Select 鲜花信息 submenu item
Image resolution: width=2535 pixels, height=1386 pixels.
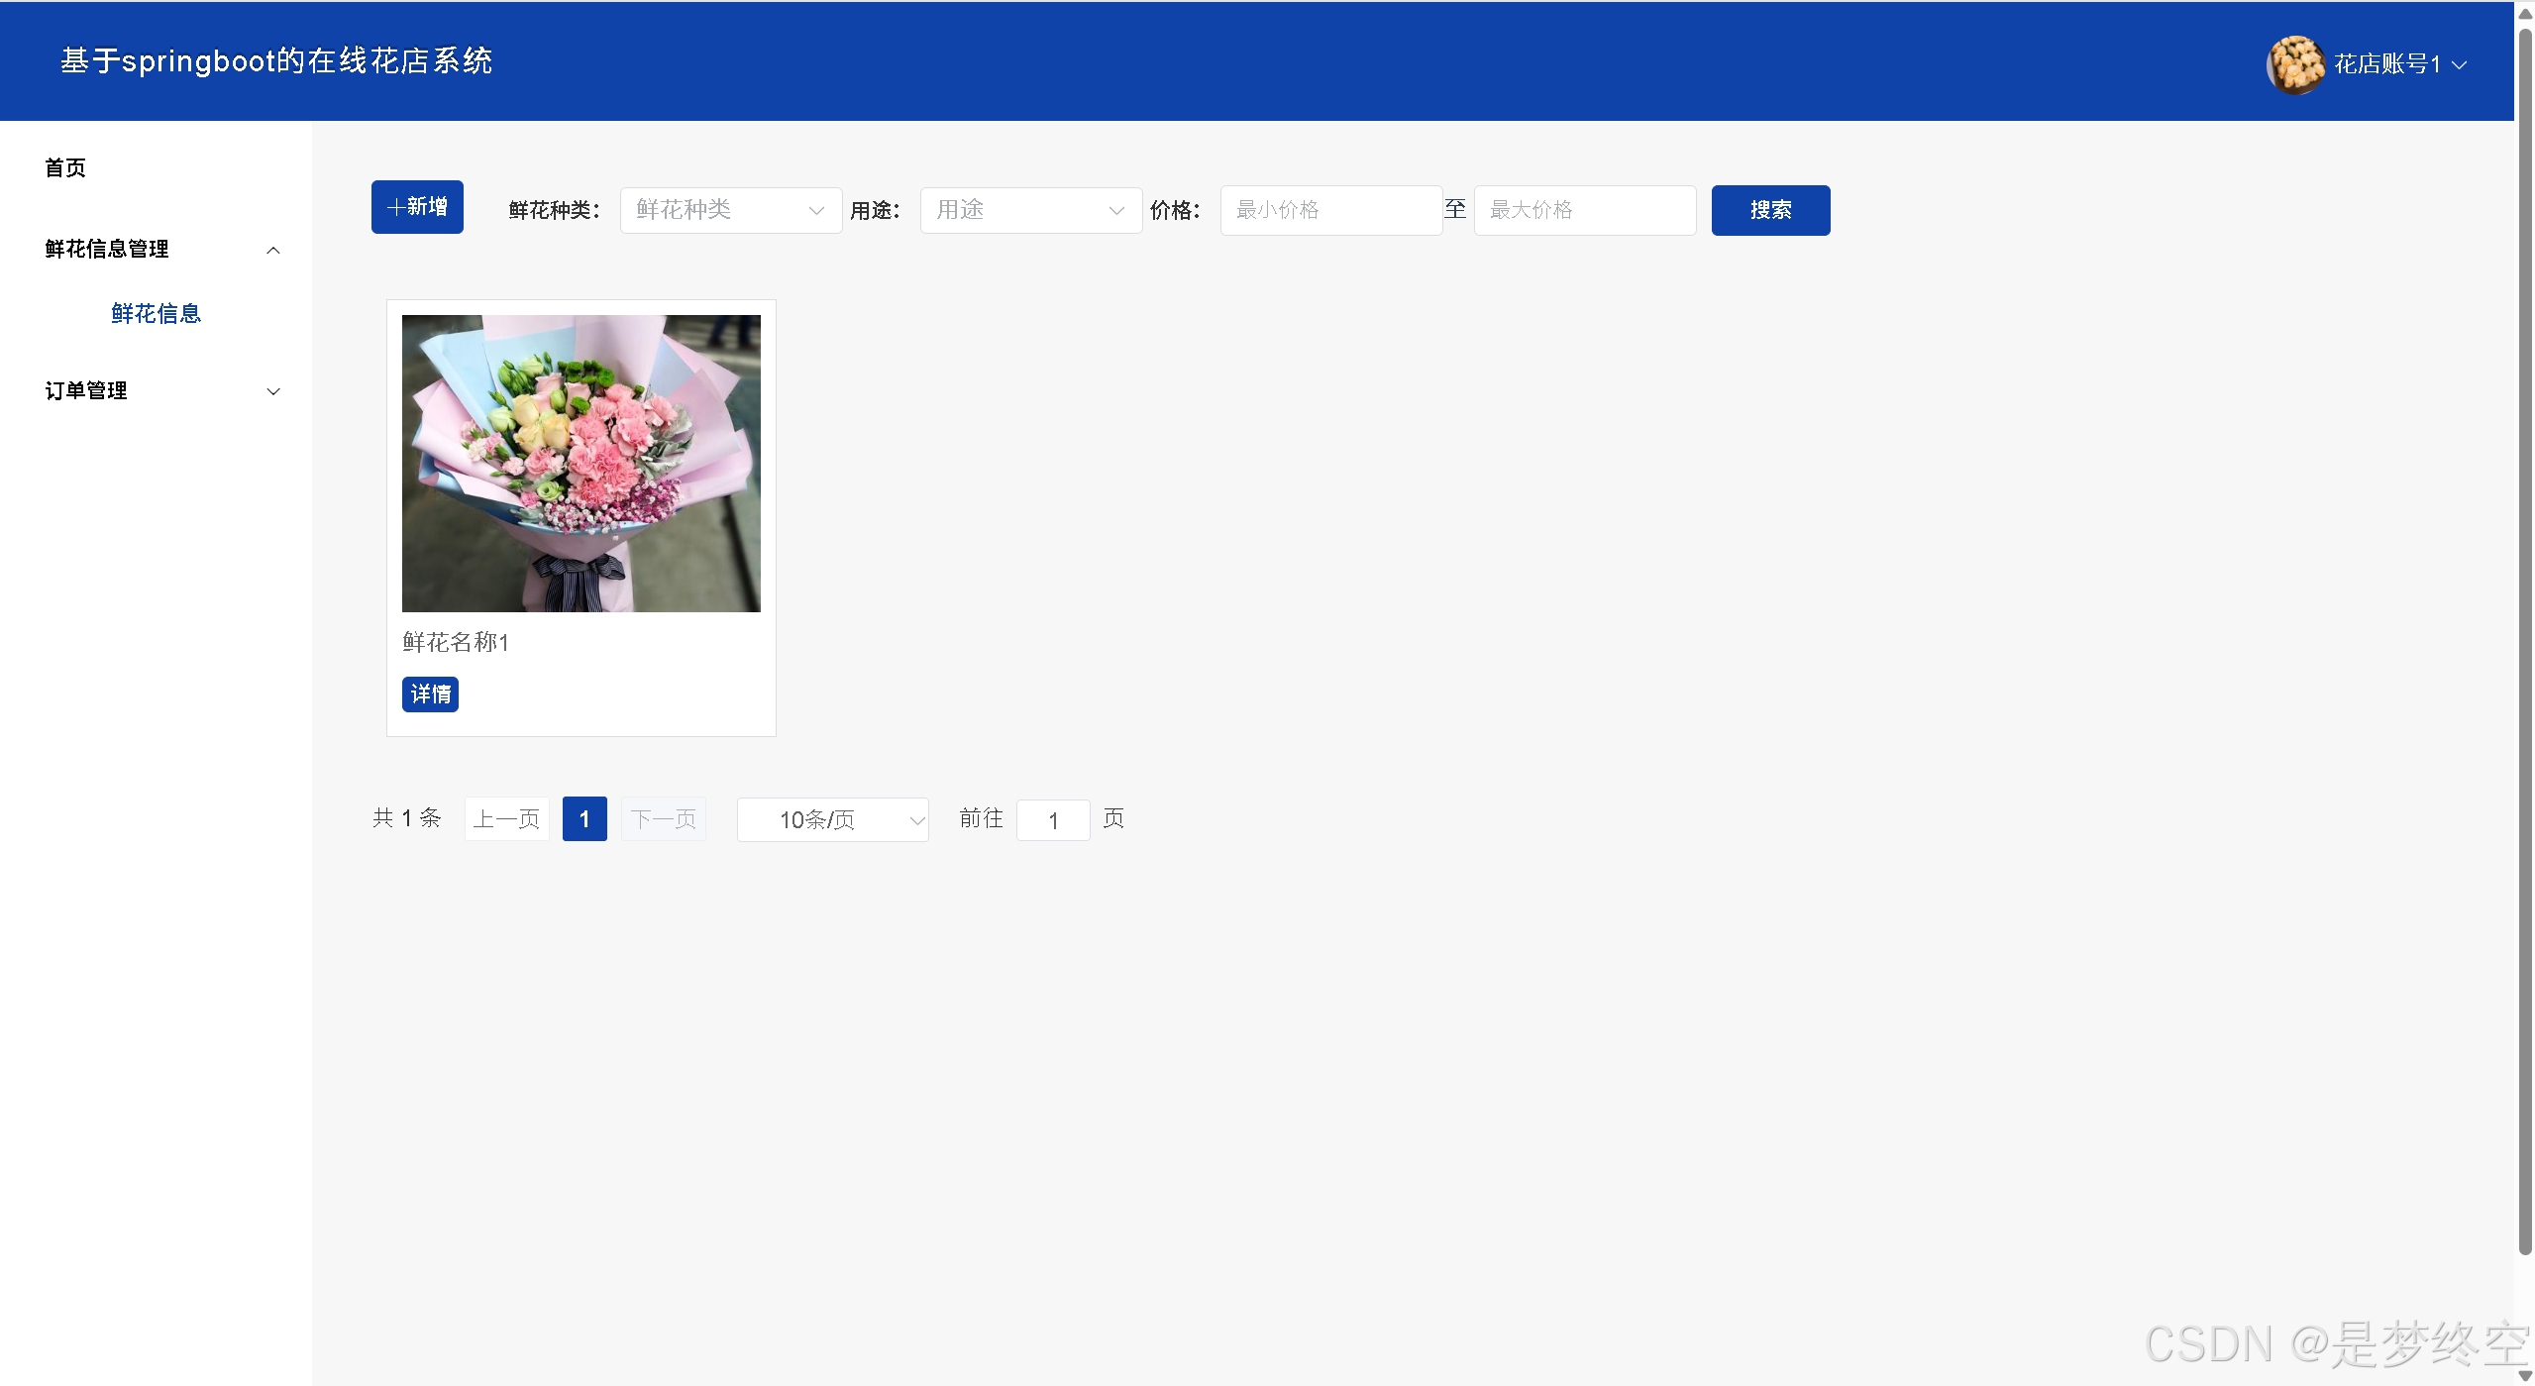pyautogui.click(x=157, y=314)
